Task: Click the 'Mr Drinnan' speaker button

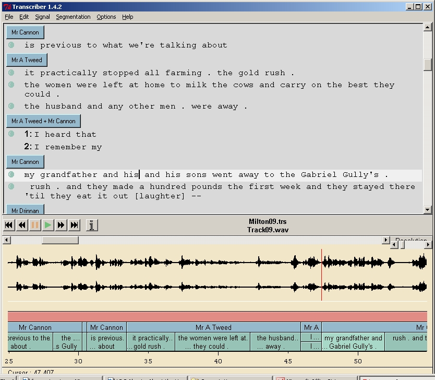Action: (x=25, y=210)
